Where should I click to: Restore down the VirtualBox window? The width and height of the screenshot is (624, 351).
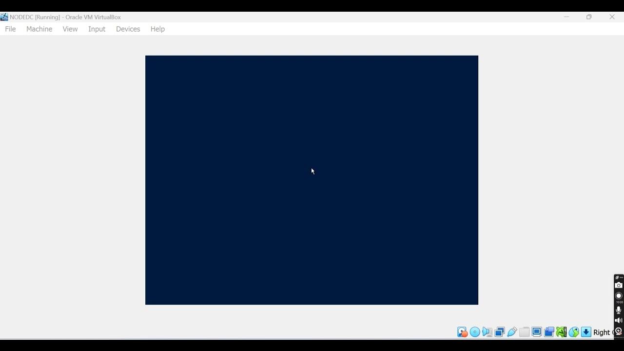point(589,17)
